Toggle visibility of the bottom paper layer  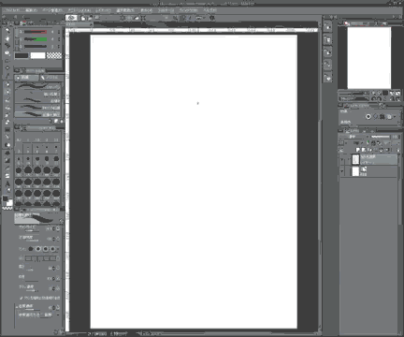click(342, 171)
